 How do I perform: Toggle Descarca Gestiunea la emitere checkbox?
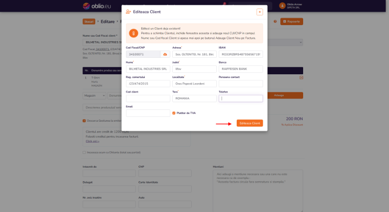pyautogui.click(x=84, y=121)
